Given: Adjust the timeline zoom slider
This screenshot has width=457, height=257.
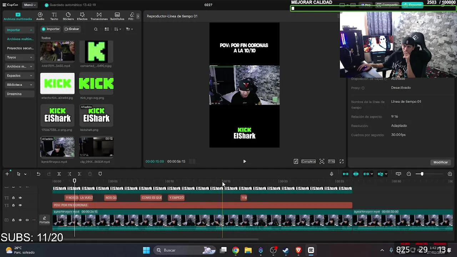Looking at the screenshot, I should (422, 174).
